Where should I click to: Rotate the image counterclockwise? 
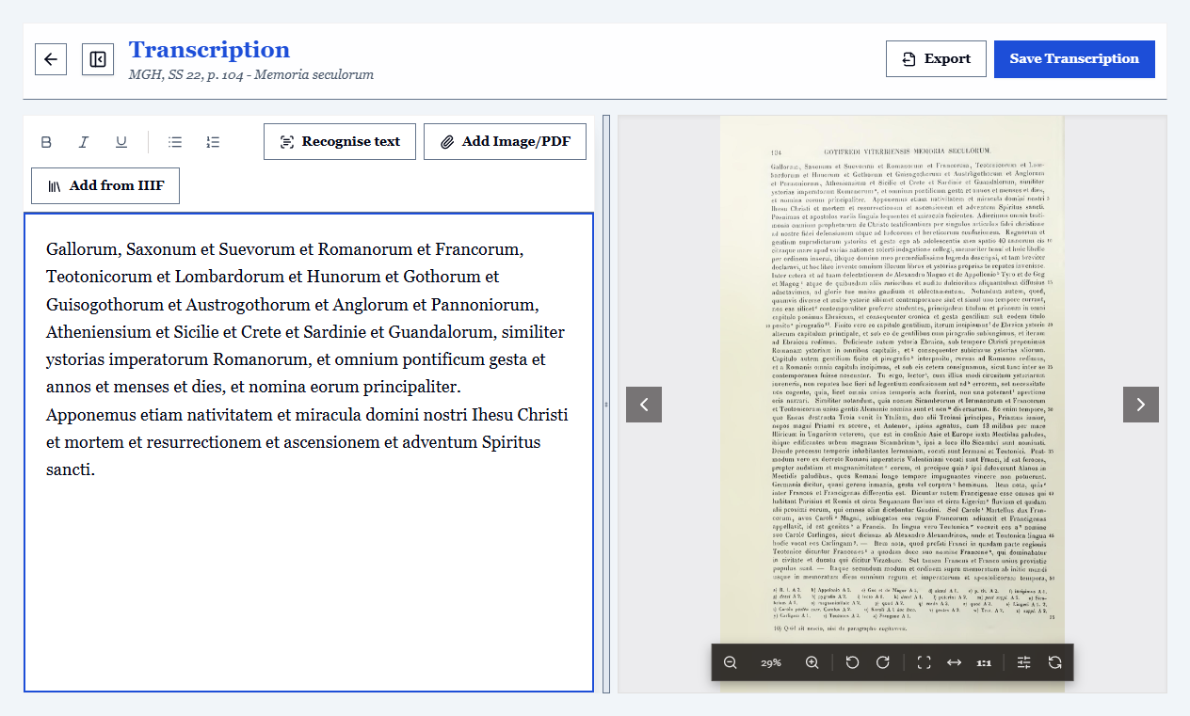tap(852, 662)
